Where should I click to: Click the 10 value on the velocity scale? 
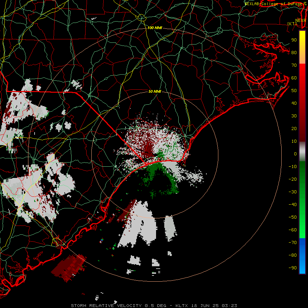coord(294,141)
